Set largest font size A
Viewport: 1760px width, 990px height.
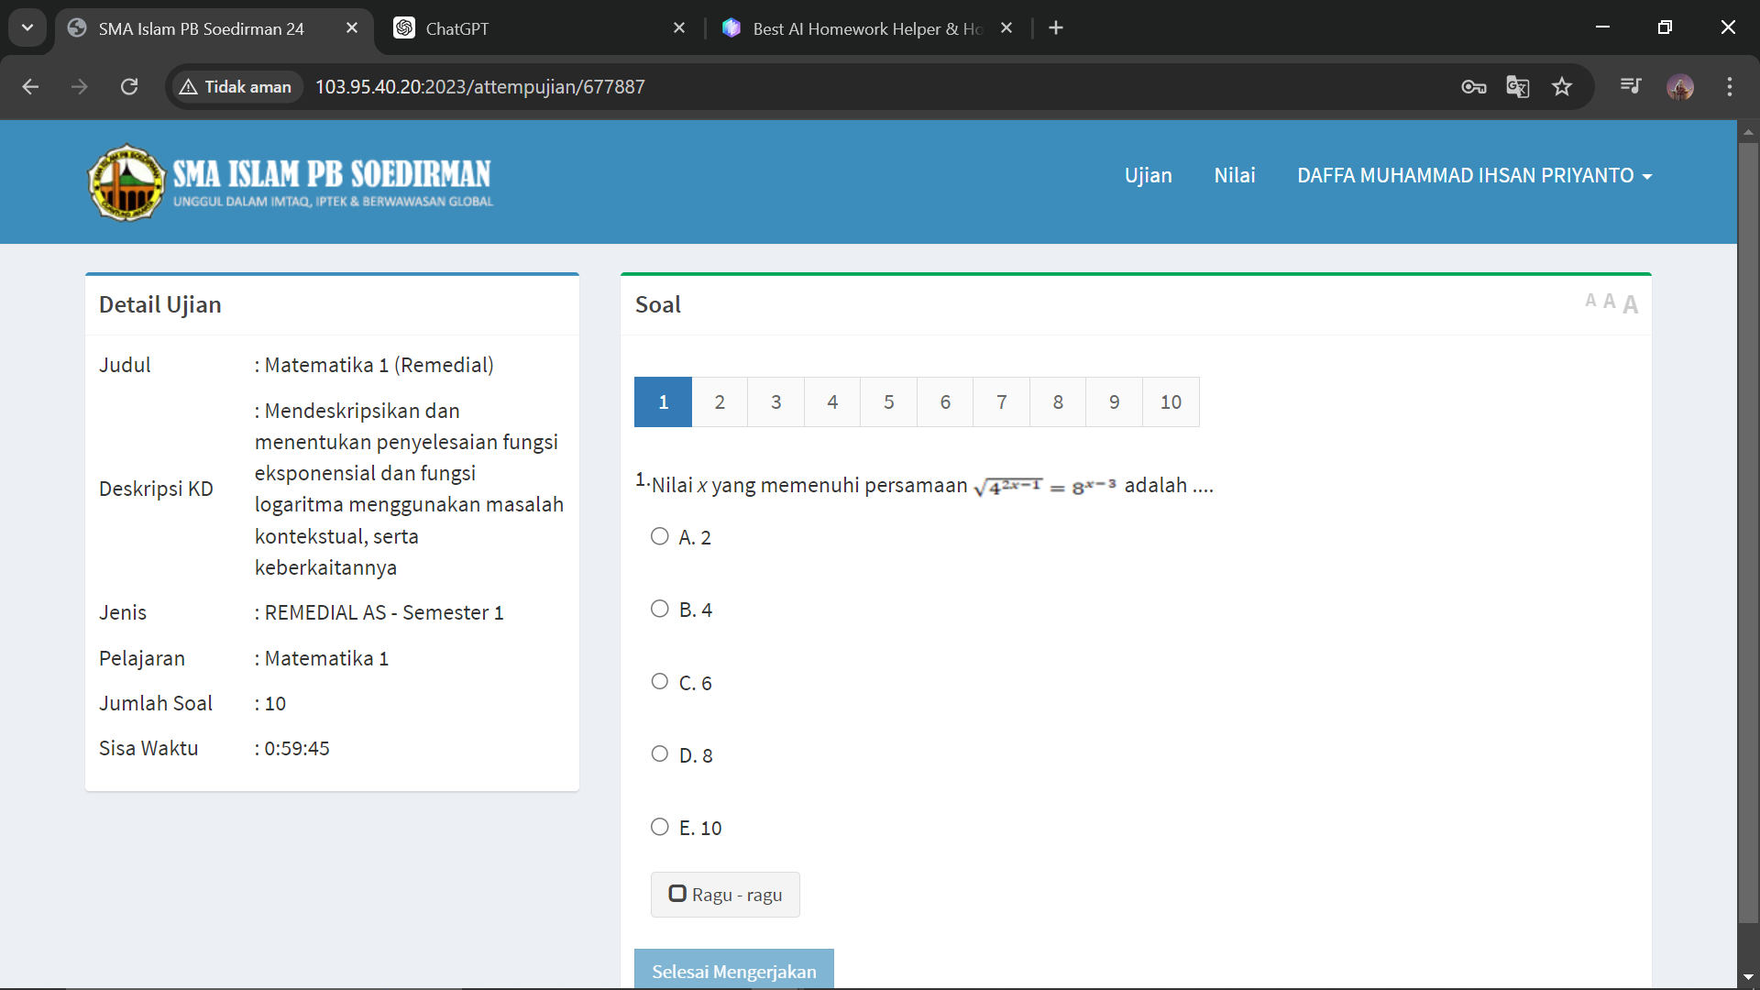click(1630, 304)
